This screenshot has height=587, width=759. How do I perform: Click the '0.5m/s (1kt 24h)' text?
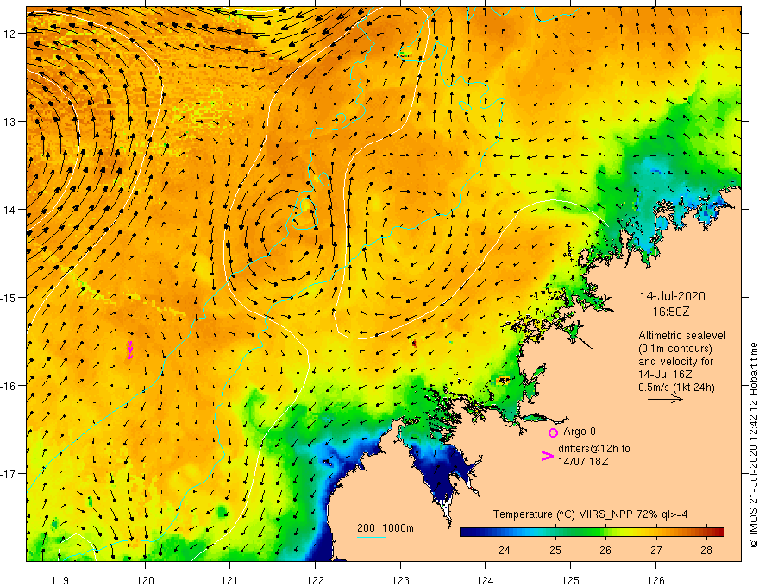(676, 388)
